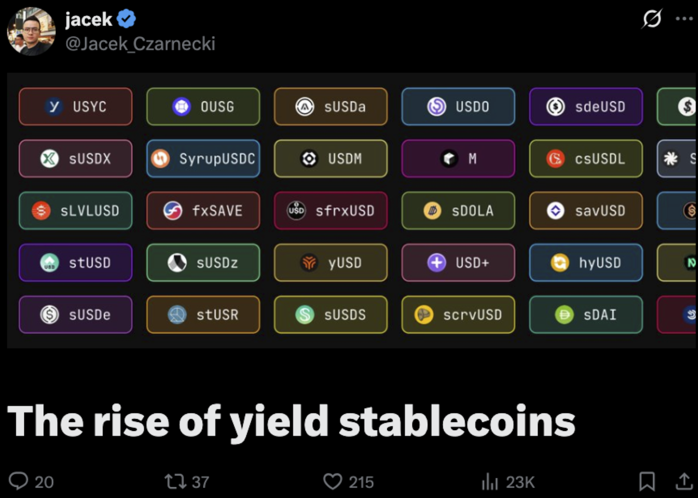Click the display name jacek

coord(88,19)
